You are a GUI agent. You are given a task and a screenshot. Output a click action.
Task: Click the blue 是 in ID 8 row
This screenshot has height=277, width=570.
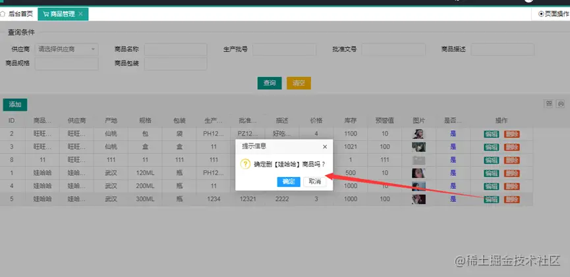click(x=453, y=160)
